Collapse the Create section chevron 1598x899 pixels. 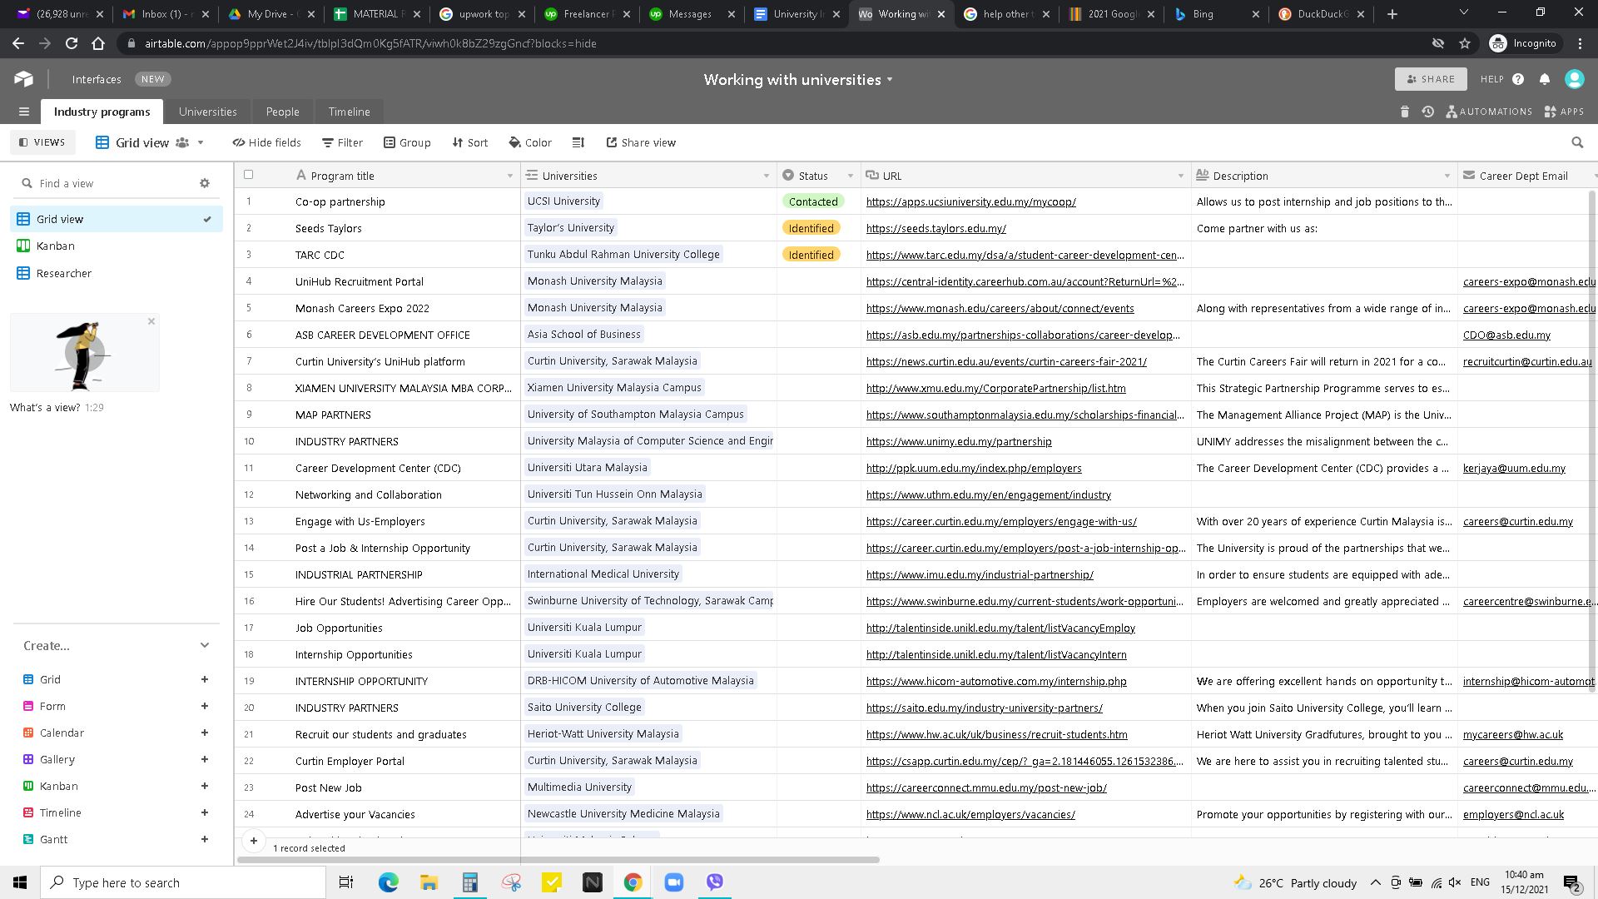[205, 645]
